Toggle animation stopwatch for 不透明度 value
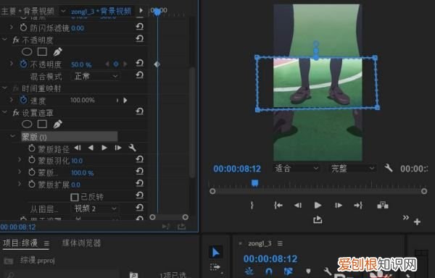This screenshot has width=435, height=278. click(x=24, y=64)
